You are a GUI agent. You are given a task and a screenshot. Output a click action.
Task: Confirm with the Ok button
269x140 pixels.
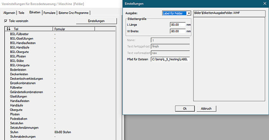(x=185, y=109)
